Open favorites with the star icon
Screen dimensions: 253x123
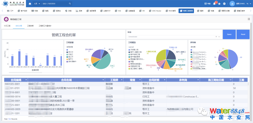(x=219, y=4)
